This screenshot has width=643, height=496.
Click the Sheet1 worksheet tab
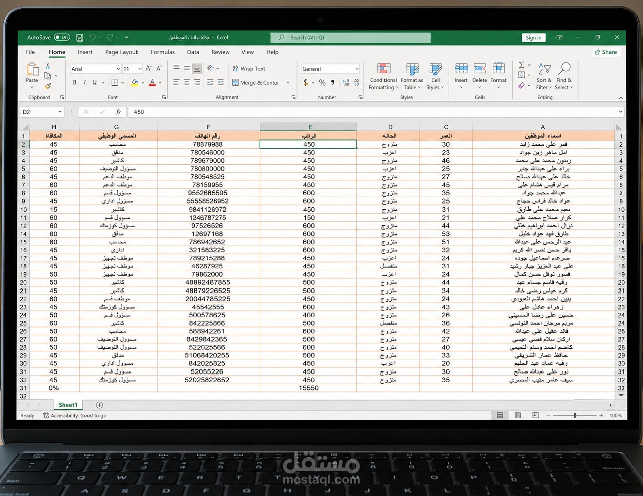tap(68, 405)
